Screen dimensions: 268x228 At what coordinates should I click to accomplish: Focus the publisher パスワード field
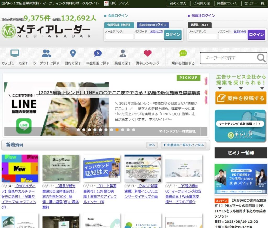(232, 36)
